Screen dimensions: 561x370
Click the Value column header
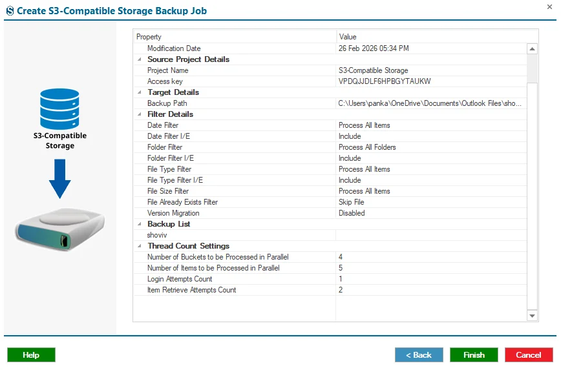coord(437,37)
